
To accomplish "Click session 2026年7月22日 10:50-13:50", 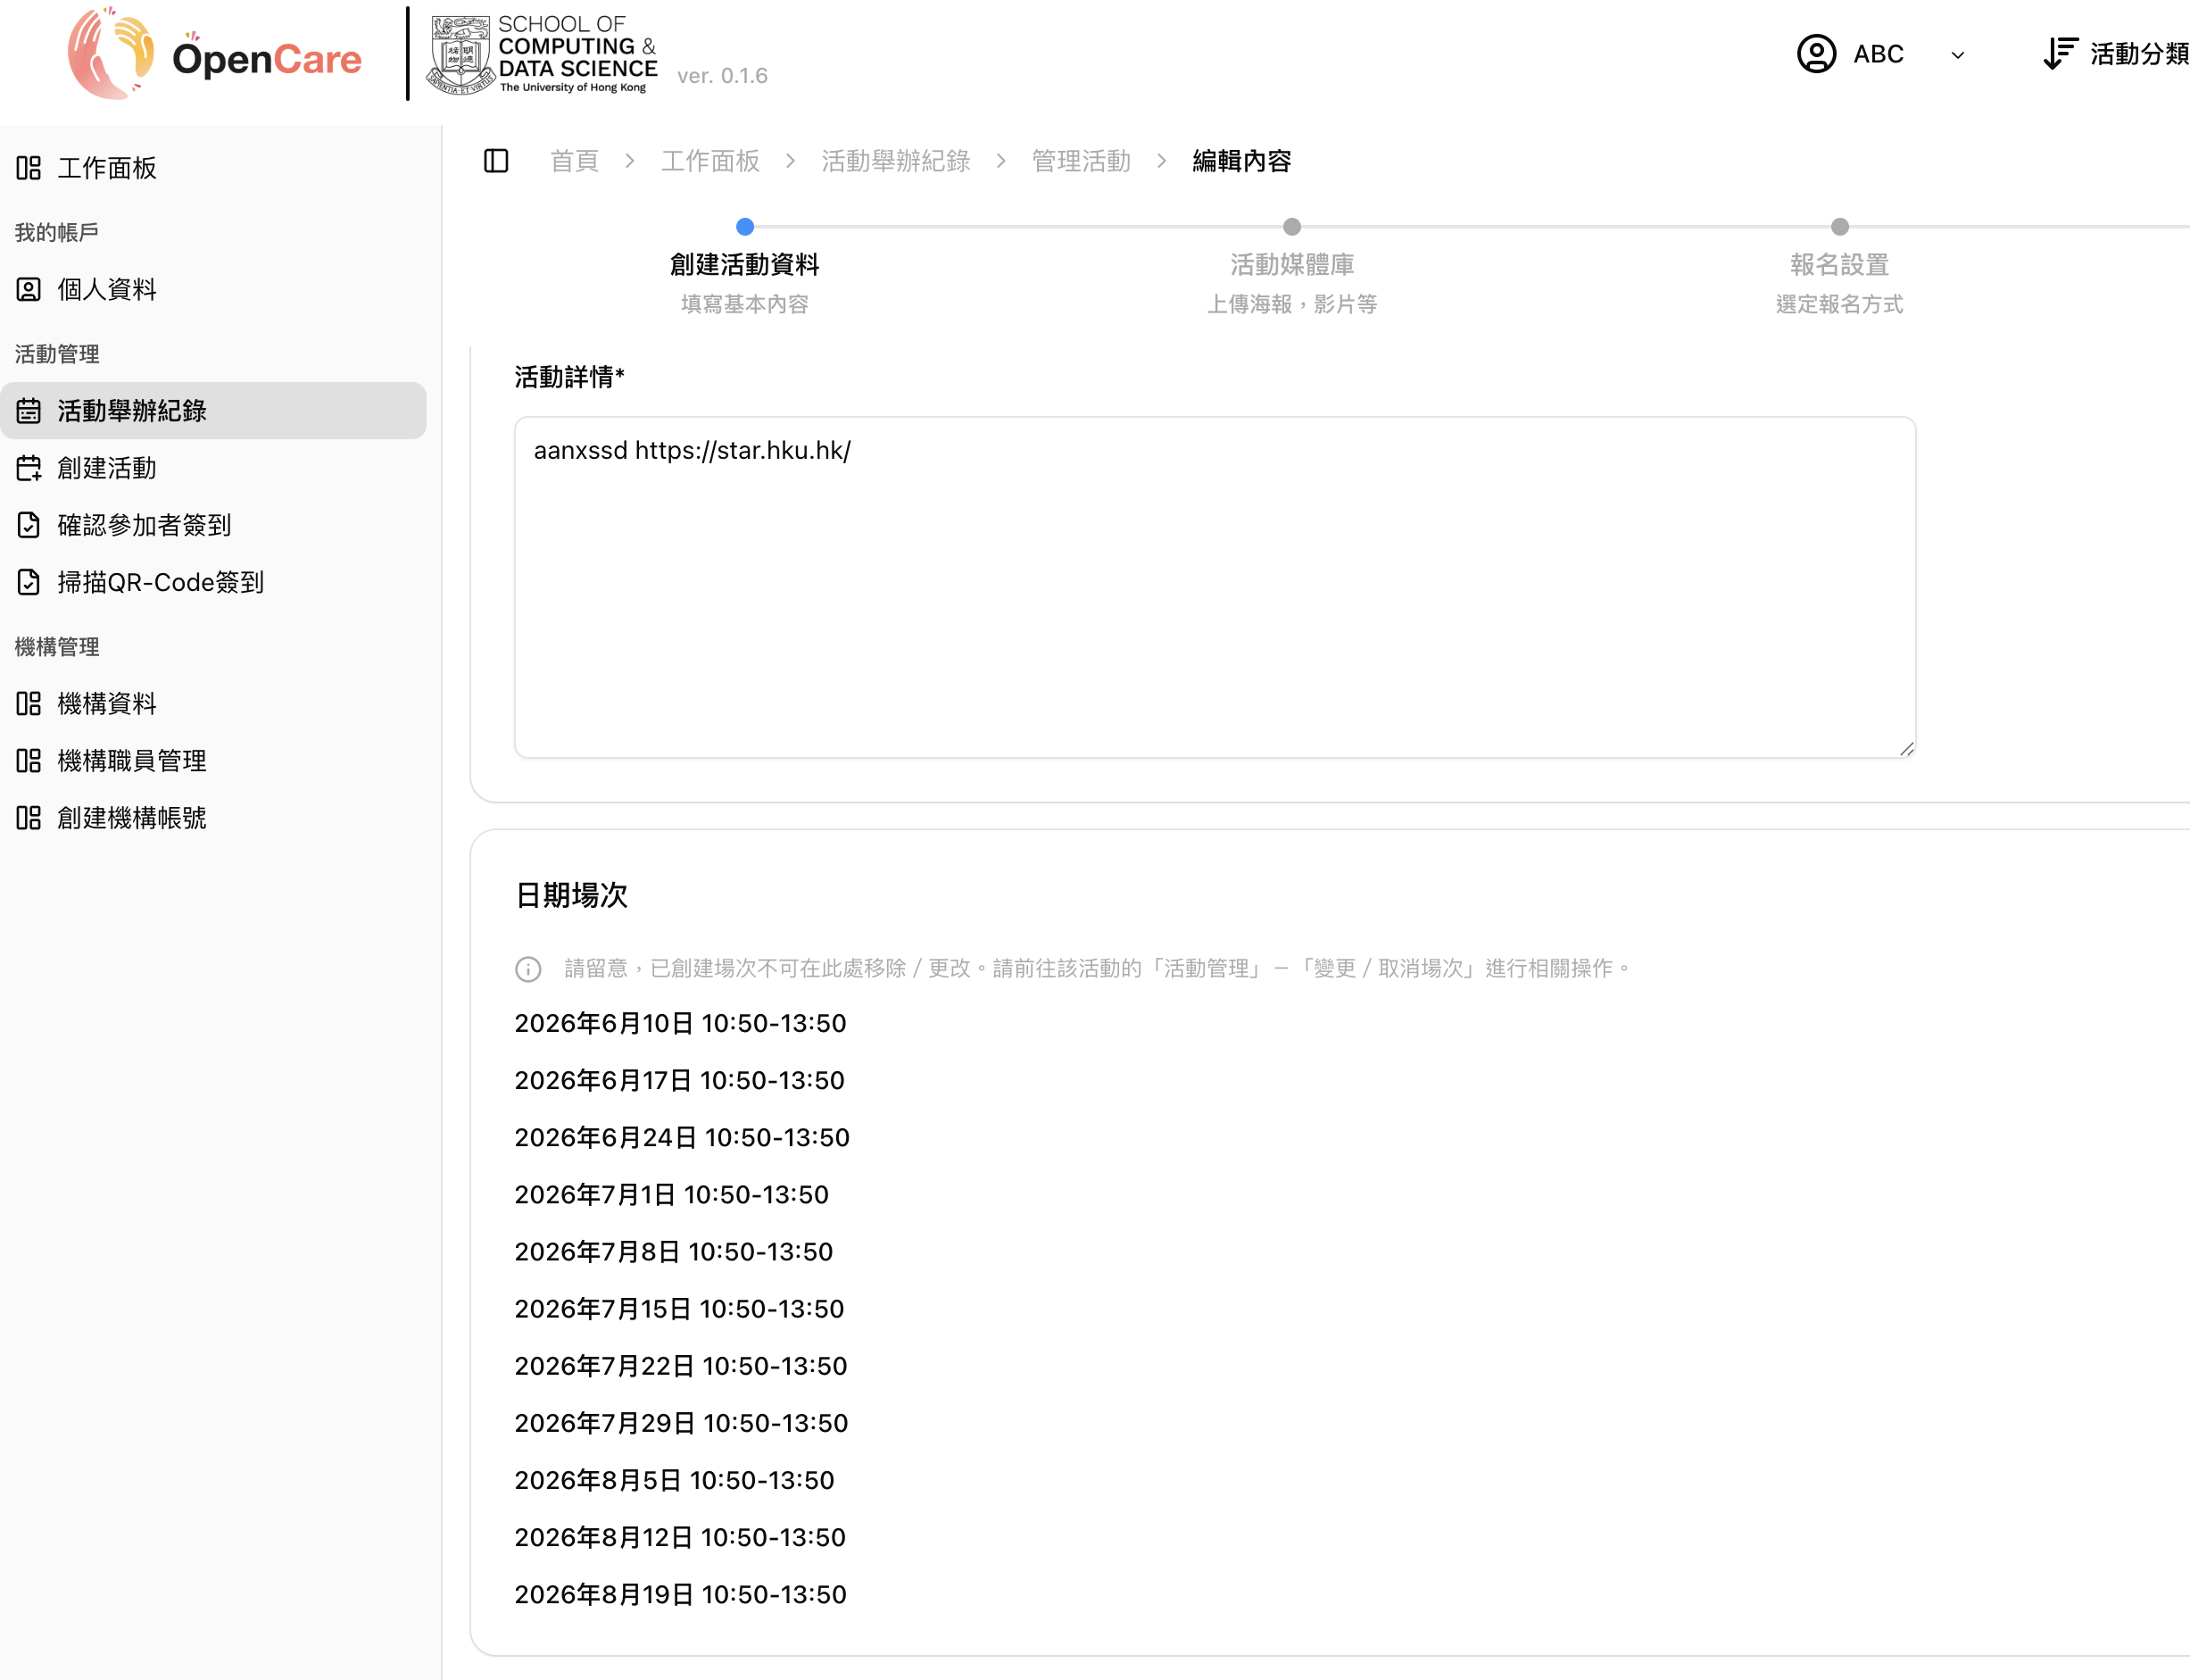I will [681, 1365].
